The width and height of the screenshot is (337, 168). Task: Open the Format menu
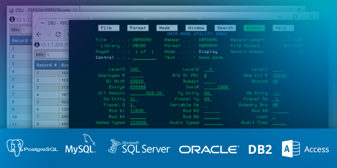pyautogui.click(x=138, y=28)
